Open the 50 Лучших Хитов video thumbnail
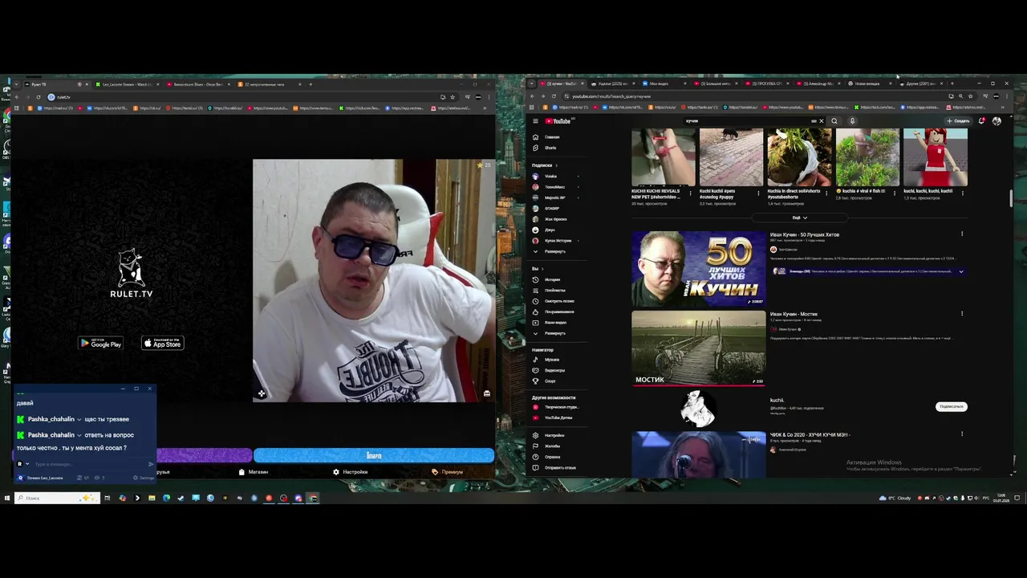 pyautogui.click(x=699, y=269)
